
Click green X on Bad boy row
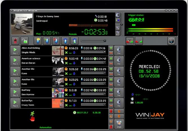tap(66, 95)
